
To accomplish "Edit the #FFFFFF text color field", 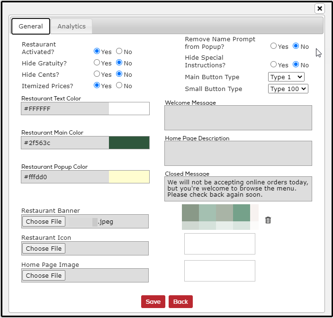I will tap(65, 109).
